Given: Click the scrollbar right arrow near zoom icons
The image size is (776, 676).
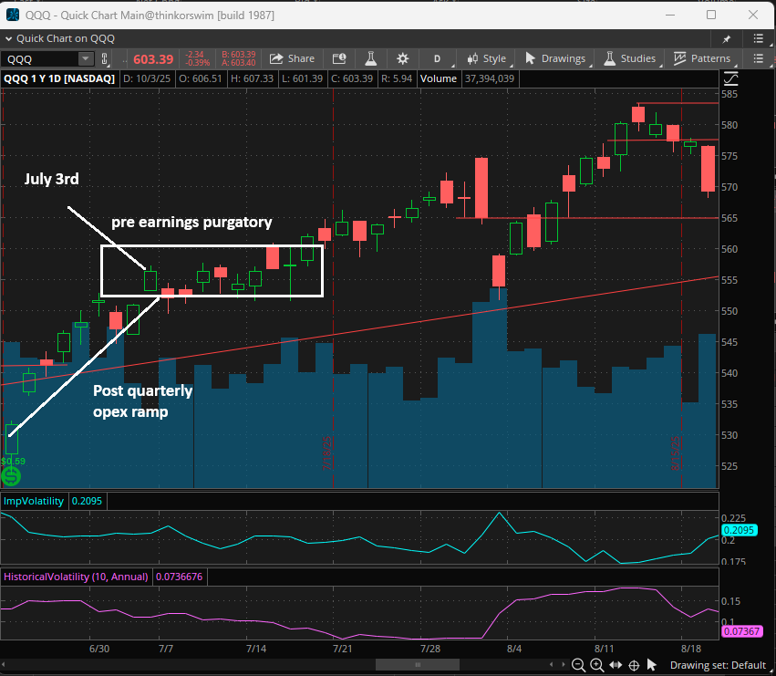Looking at the screenshot, I should coord(564,665).
